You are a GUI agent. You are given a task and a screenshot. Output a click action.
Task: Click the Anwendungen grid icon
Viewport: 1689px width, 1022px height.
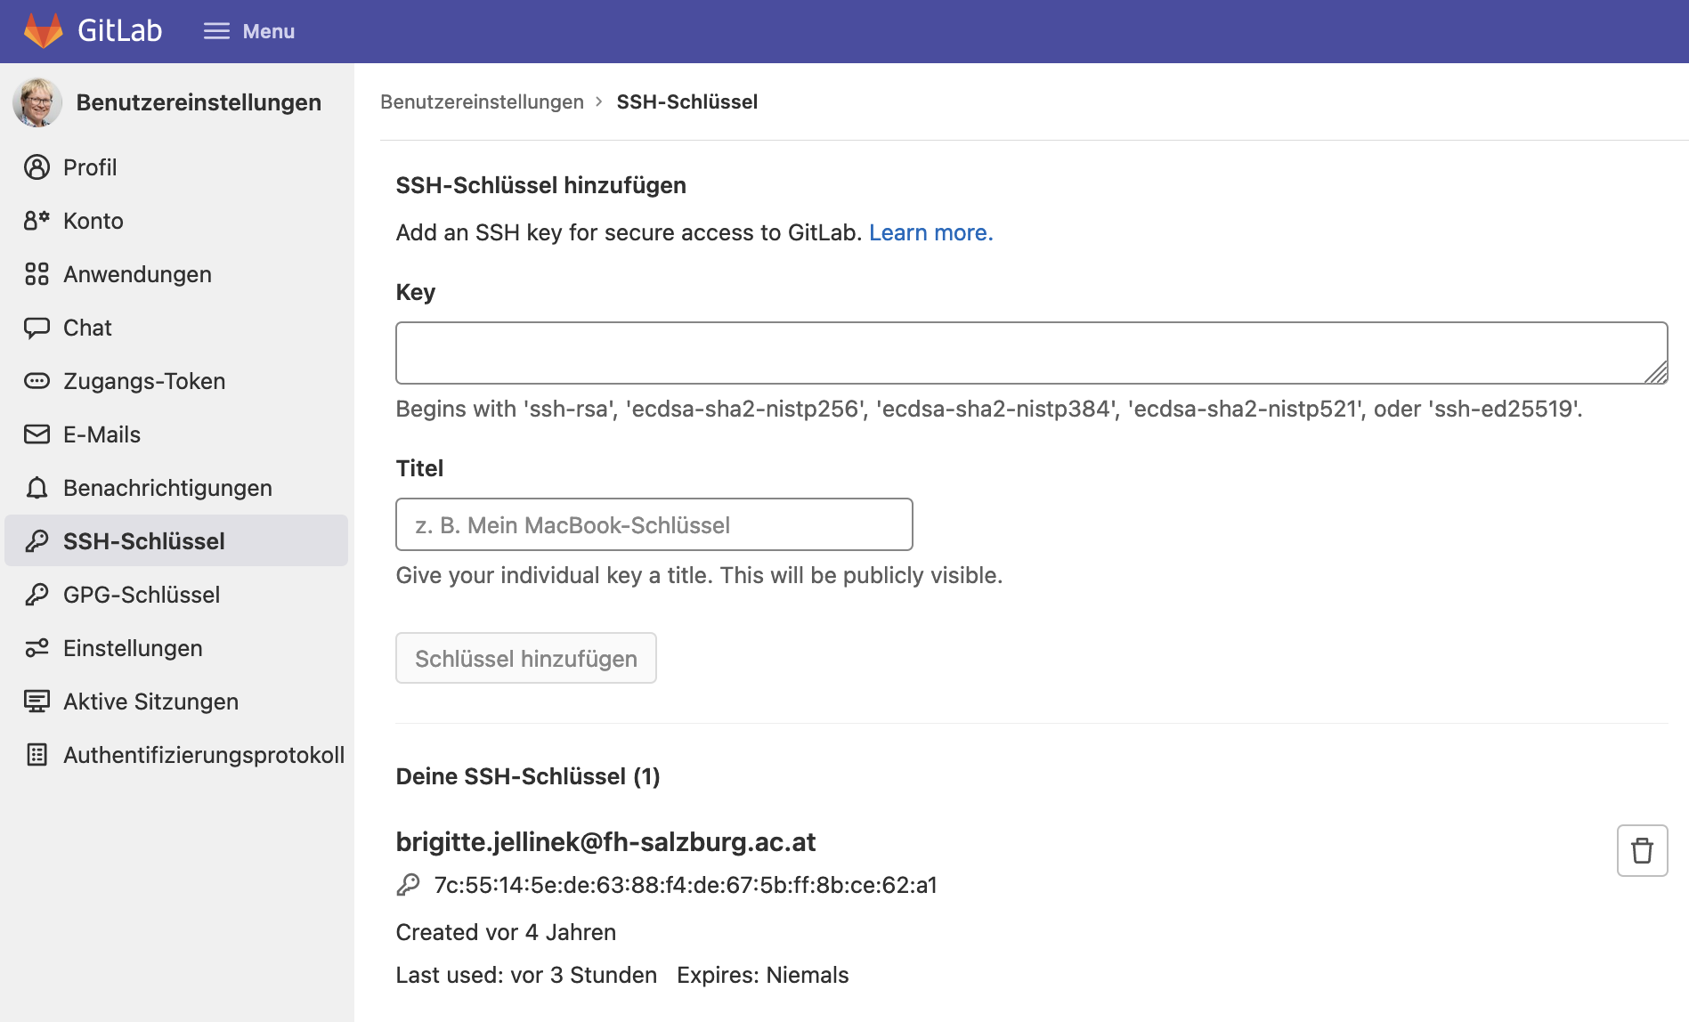[37, 274]
